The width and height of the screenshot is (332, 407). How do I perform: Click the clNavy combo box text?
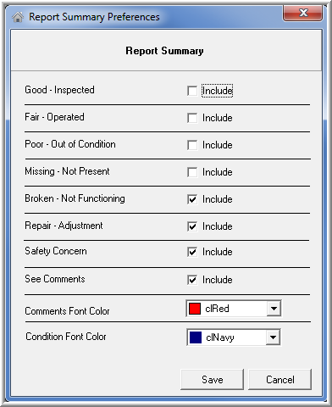pyautogui.click(x=220, y=337)
